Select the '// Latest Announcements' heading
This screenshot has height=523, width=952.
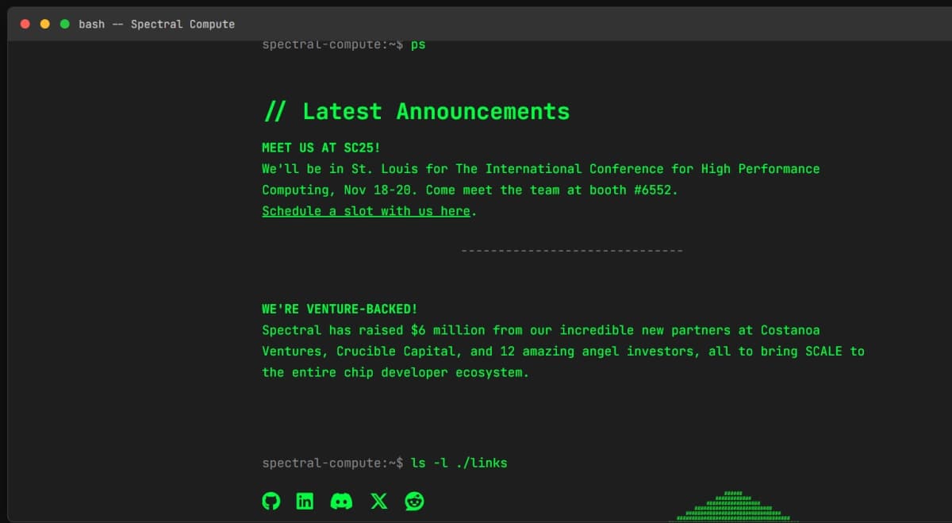tap(416, 111)
